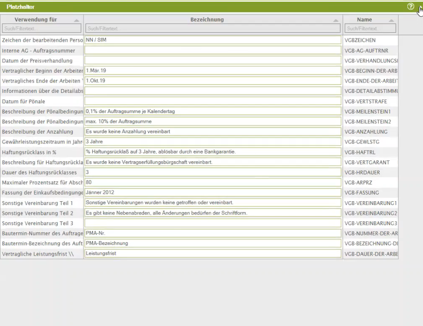The width and height of the screenshot is (423, 326).
Task: Focus the 'Bezeichnung' filter text box
Action: pos(213,29)
